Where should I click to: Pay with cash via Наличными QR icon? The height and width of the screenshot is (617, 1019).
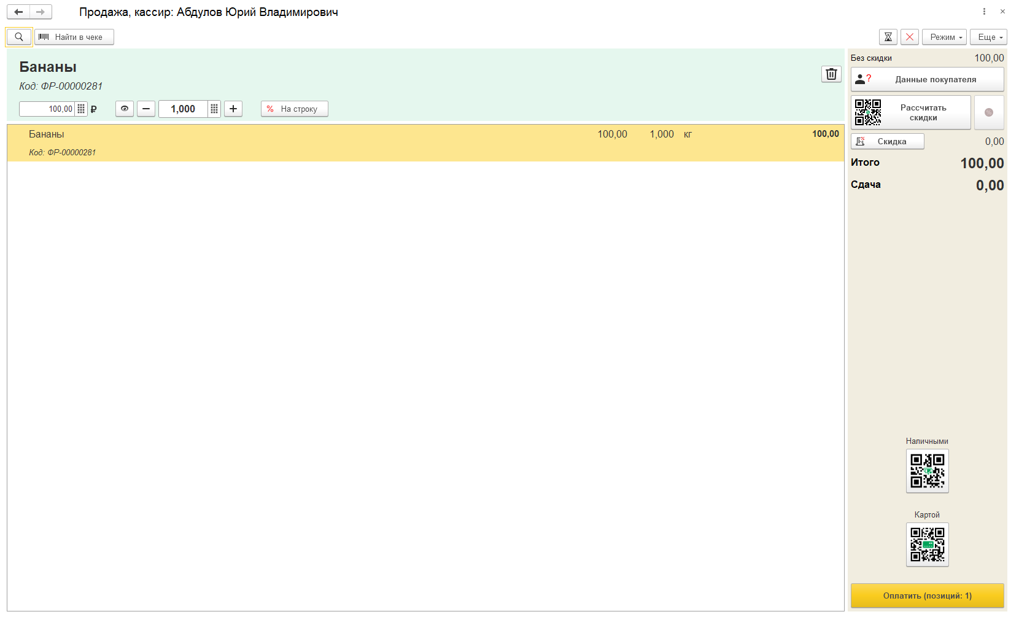coord(927,471)
